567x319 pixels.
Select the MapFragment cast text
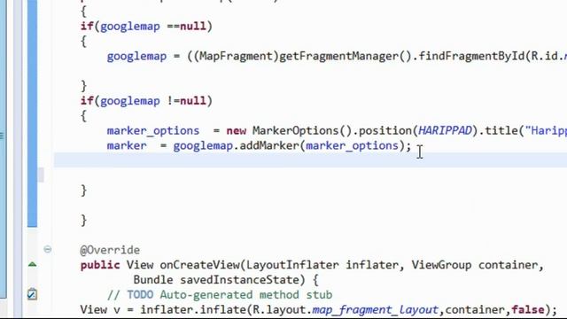236,57
